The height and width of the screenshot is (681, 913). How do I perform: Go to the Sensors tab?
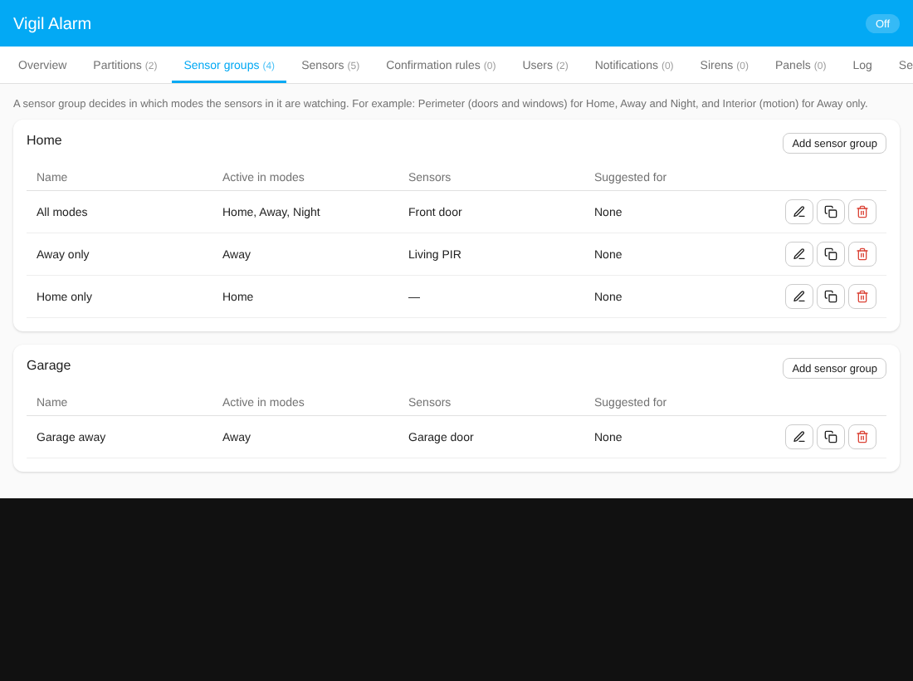coord(330,66)
